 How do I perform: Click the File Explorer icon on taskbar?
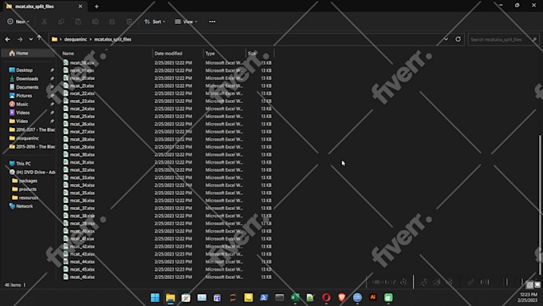pyautogui.click(x=170, y=297)
